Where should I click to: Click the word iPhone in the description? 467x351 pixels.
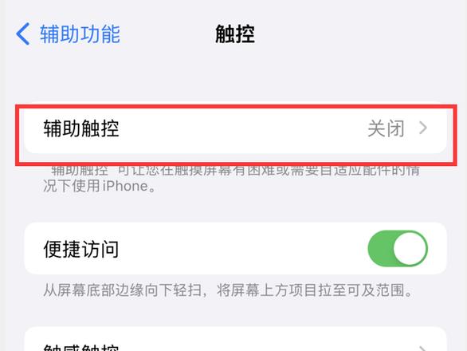(x=125, y=186)
